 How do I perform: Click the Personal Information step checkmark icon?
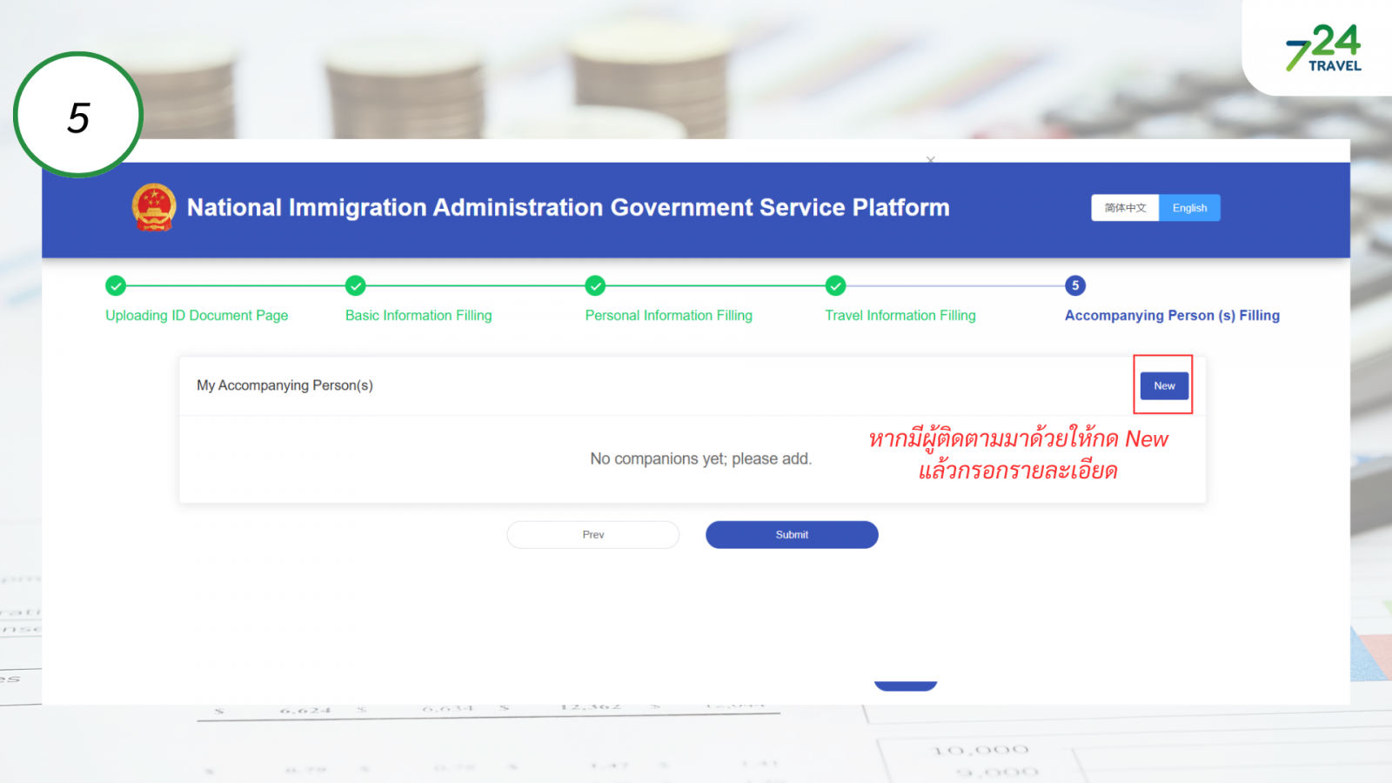click(595, 285)
